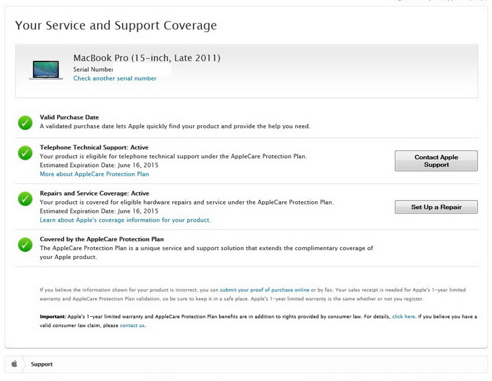Click the Apple logo in the breadcrumb bar
The height and width of the screenshot is (381, 492).
[15, 364]
